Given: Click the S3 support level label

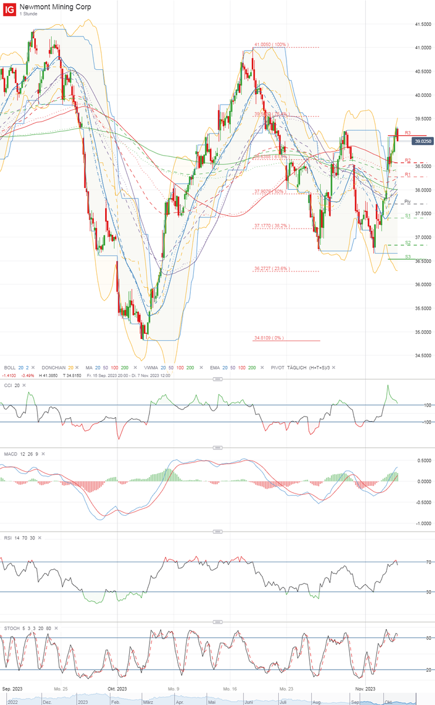Looking at the screenshot, I should 407,257.
